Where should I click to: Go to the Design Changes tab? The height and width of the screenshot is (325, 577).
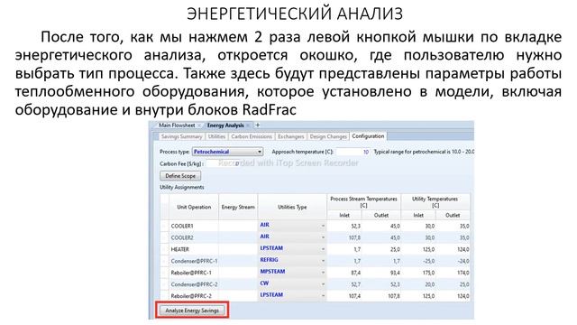(x=328, y=136)
